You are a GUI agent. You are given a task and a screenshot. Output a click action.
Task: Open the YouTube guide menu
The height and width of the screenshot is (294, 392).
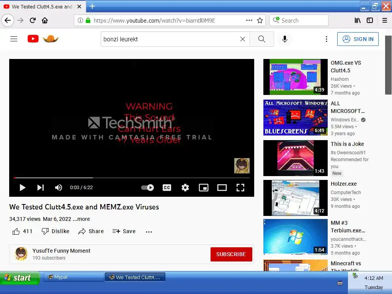14,39
